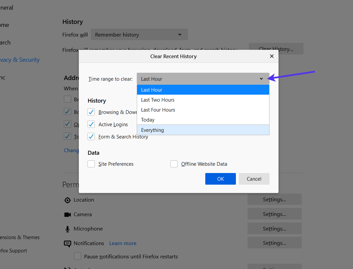The height and width of the screenshot is (269, 353).
Task: Select Today as the time range
Action: (x=148, y=120)
